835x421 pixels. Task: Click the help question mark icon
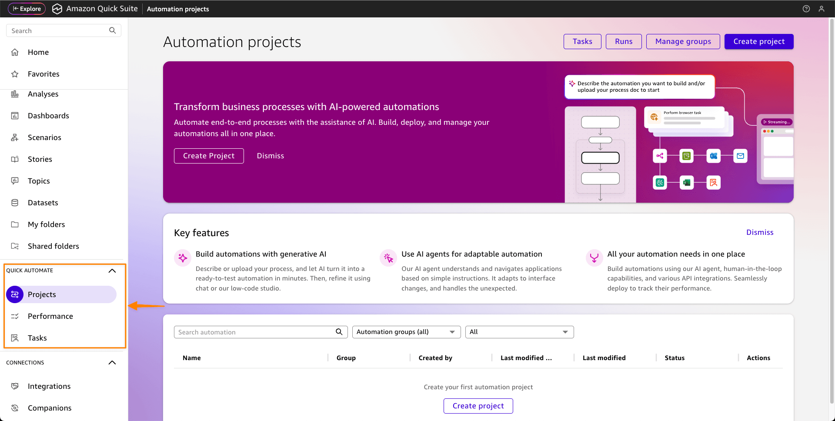coord(806,9)
